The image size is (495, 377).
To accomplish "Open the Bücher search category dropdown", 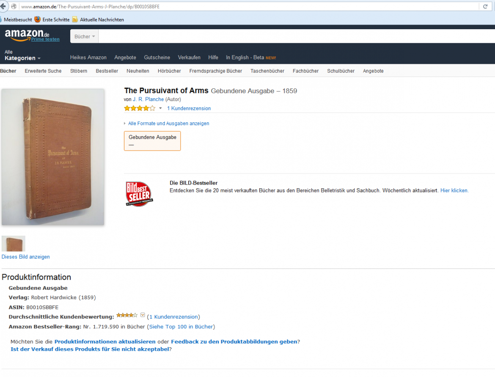I will click(84, 36).
